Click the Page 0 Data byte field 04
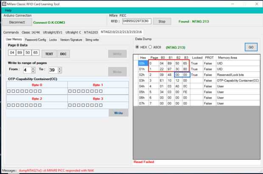This screenshot has height=174, width=263. click(x=12, y=53)
